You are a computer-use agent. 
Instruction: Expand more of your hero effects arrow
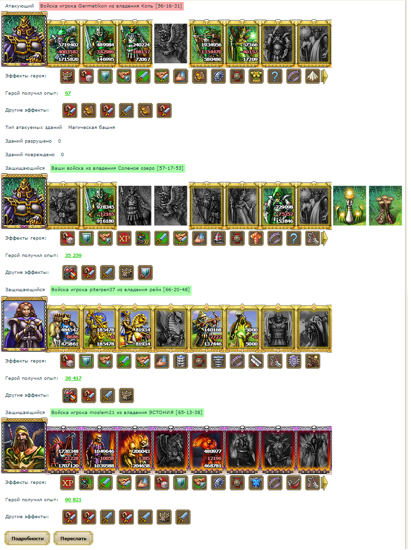325,239
